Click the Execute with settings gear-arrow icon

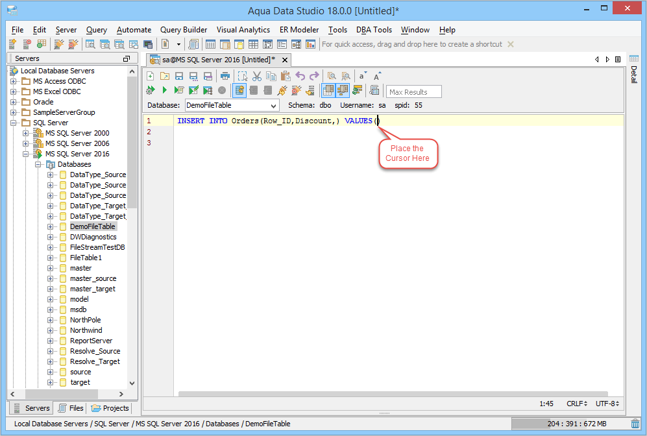[150, 90]
